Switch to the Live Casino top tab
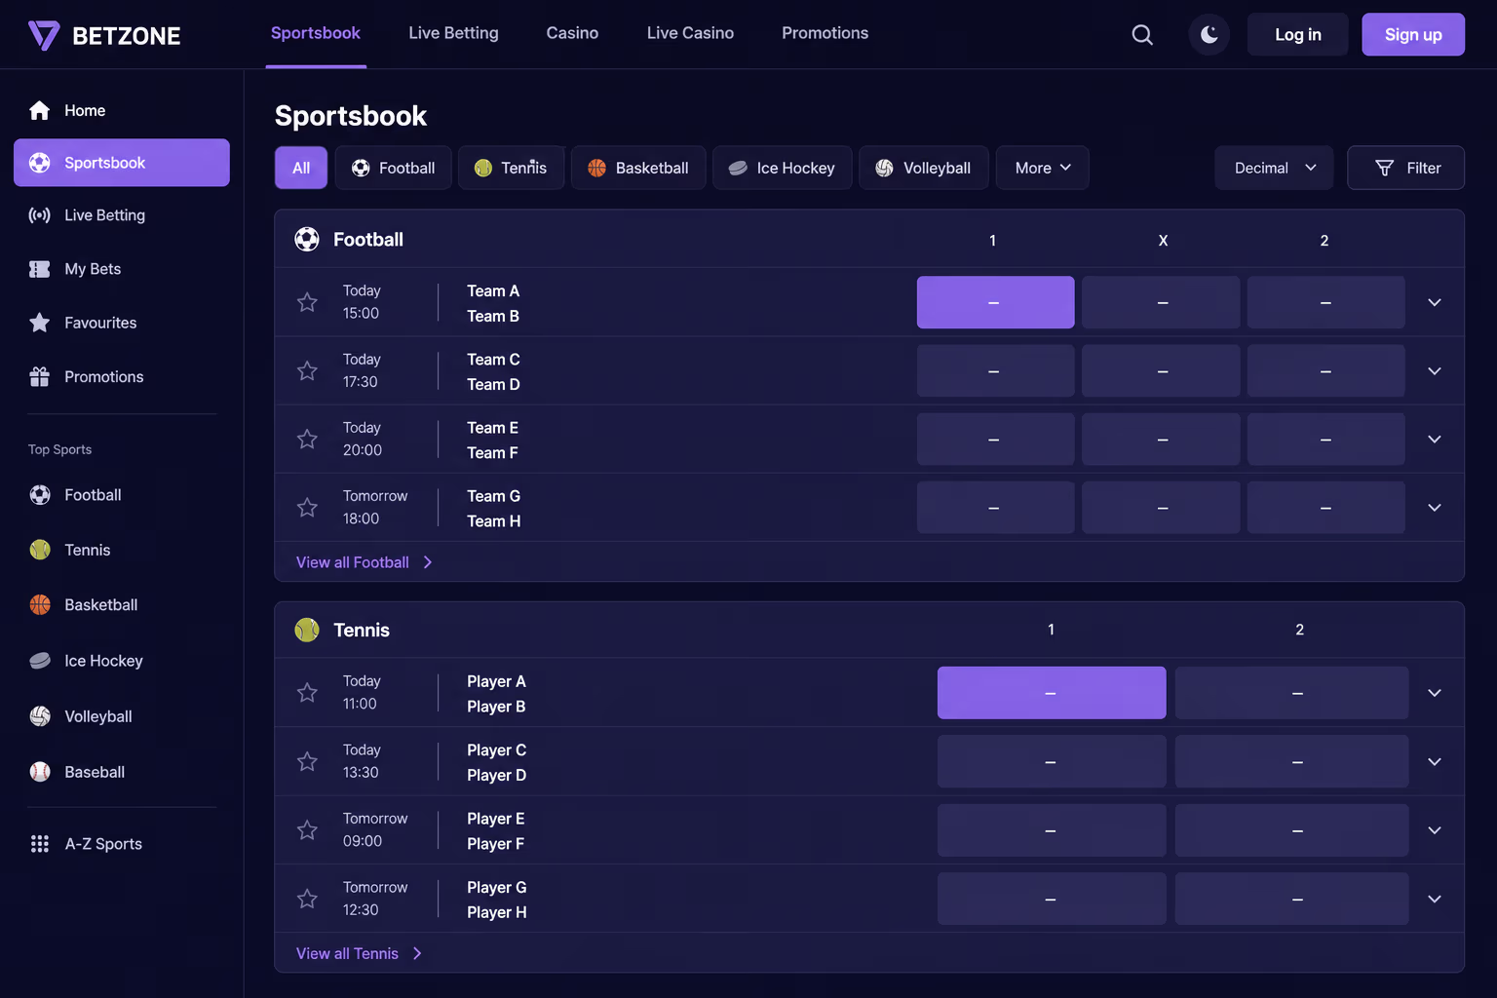Image resolution: width=1497 pixels, height=998 pixels. (x=690, y=33)
